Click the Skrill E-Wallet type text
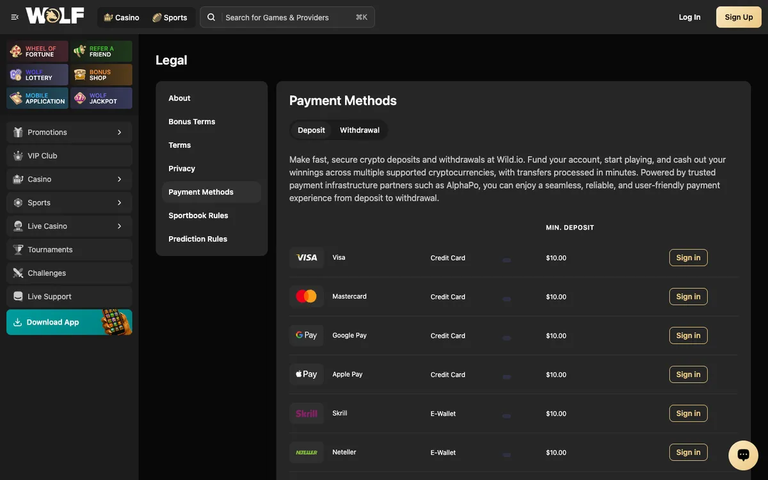The height and width of the screenshot is (480, 768). (443, 413)
